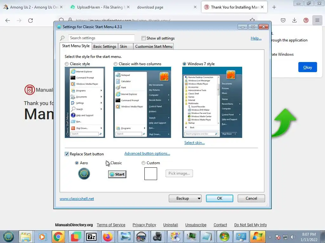Select Classic style radio button
The image size is (325, 243).
tap(67, 64)
